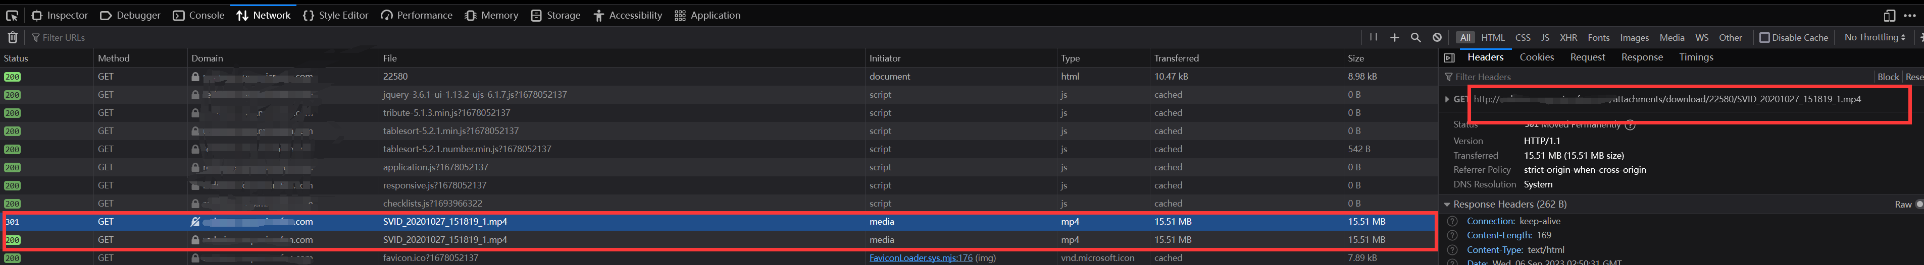Select the 200 status SVID_20201027_151819_1.mp4 row
The width and height of the screenshot is (1924, 265).
[719, 240]
